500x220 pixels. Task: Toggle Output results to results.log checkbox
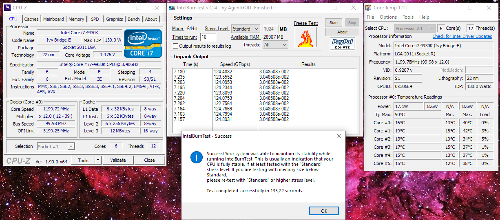[176, 46]
